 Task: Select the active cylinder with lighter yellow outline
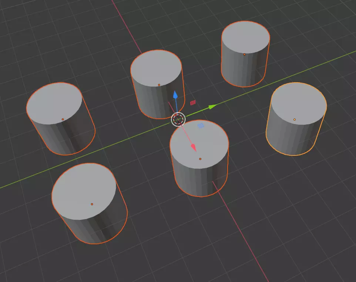[296, 119]
